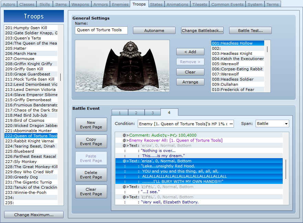The height and width of the screenshot is (223, 303).
Task: Click the event command list scrollbar
Action: point(286,168)
